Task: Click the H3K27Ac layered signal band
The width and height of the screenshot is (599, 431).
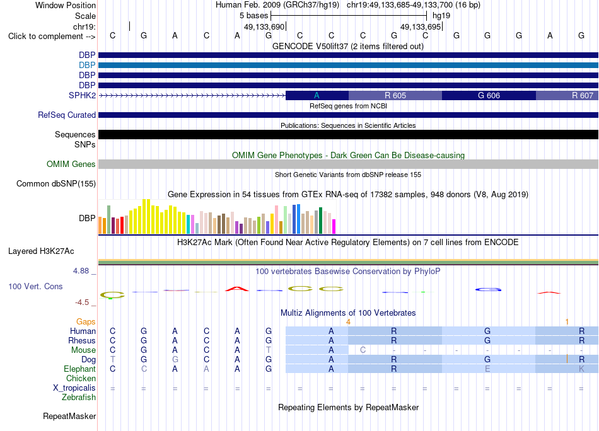Action: point(348,262)
